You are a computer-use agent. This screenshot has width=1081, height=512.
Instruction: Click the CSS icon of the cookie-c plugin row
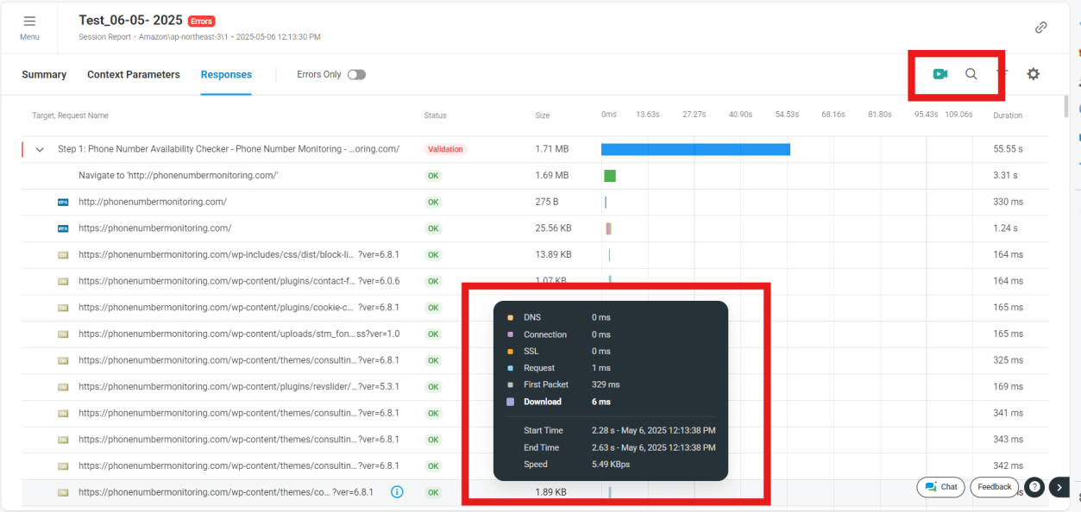(63, 308)
